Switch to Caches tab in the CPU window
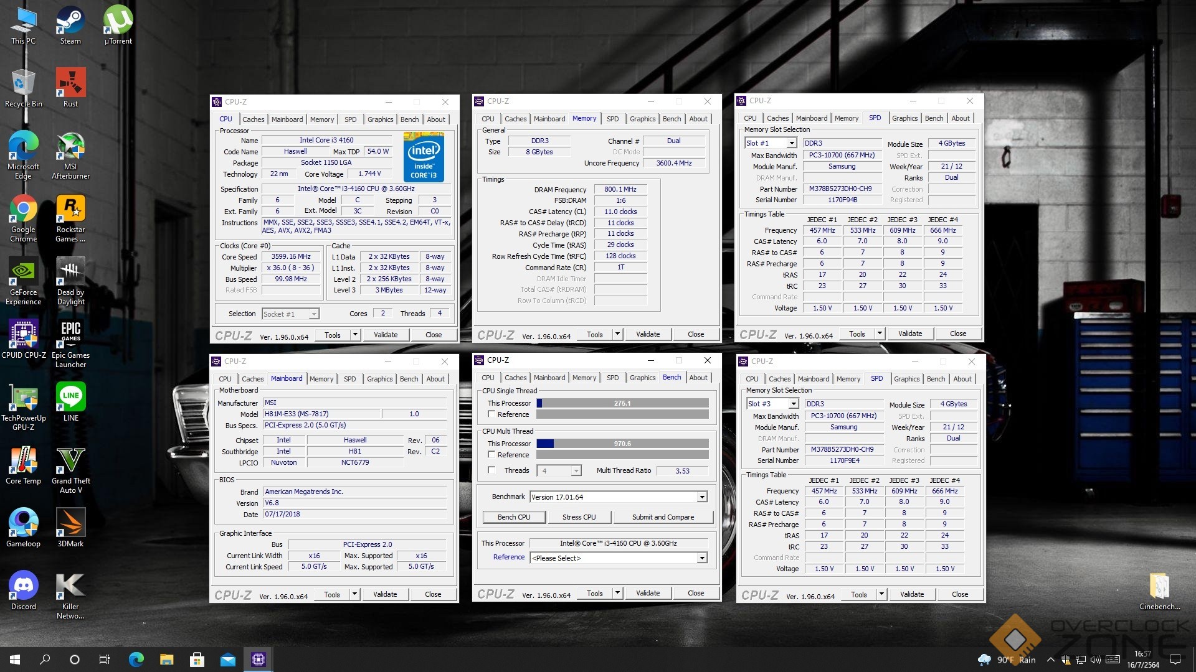This screenshot has width=1196, height=672. pos(253,119)
